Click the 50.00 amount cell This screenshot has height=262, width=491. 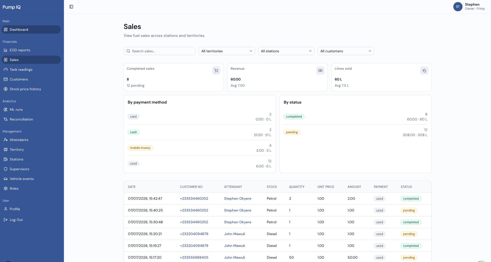(x=352, y=257)
